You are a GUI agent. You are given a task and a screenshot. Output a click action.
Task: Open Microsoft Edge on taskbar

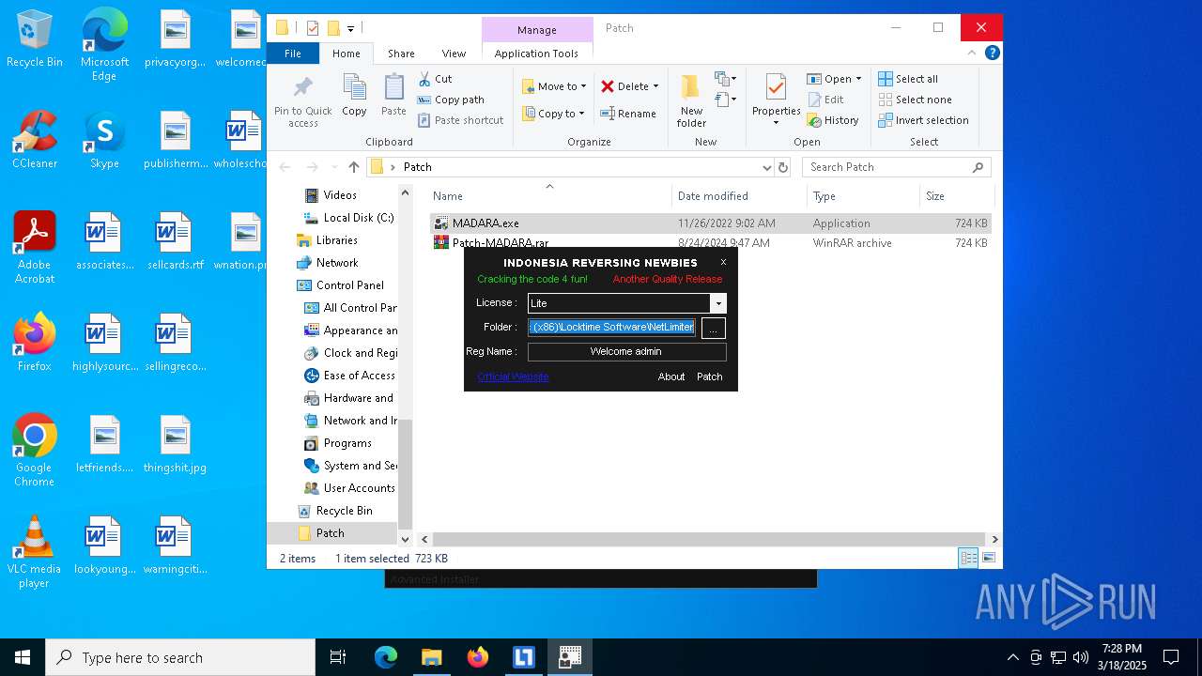(x=386, y=657)
